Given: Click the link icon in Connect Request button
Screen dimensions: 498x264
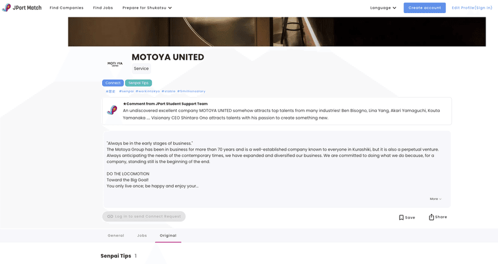Looking at the screenshot, I should coord(110,216).
